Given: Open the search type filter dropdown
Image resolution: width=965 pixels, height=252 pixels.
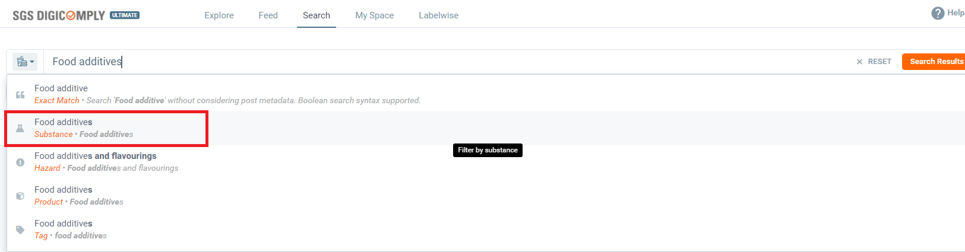Looking at the screenshot, I should (25, 62).
